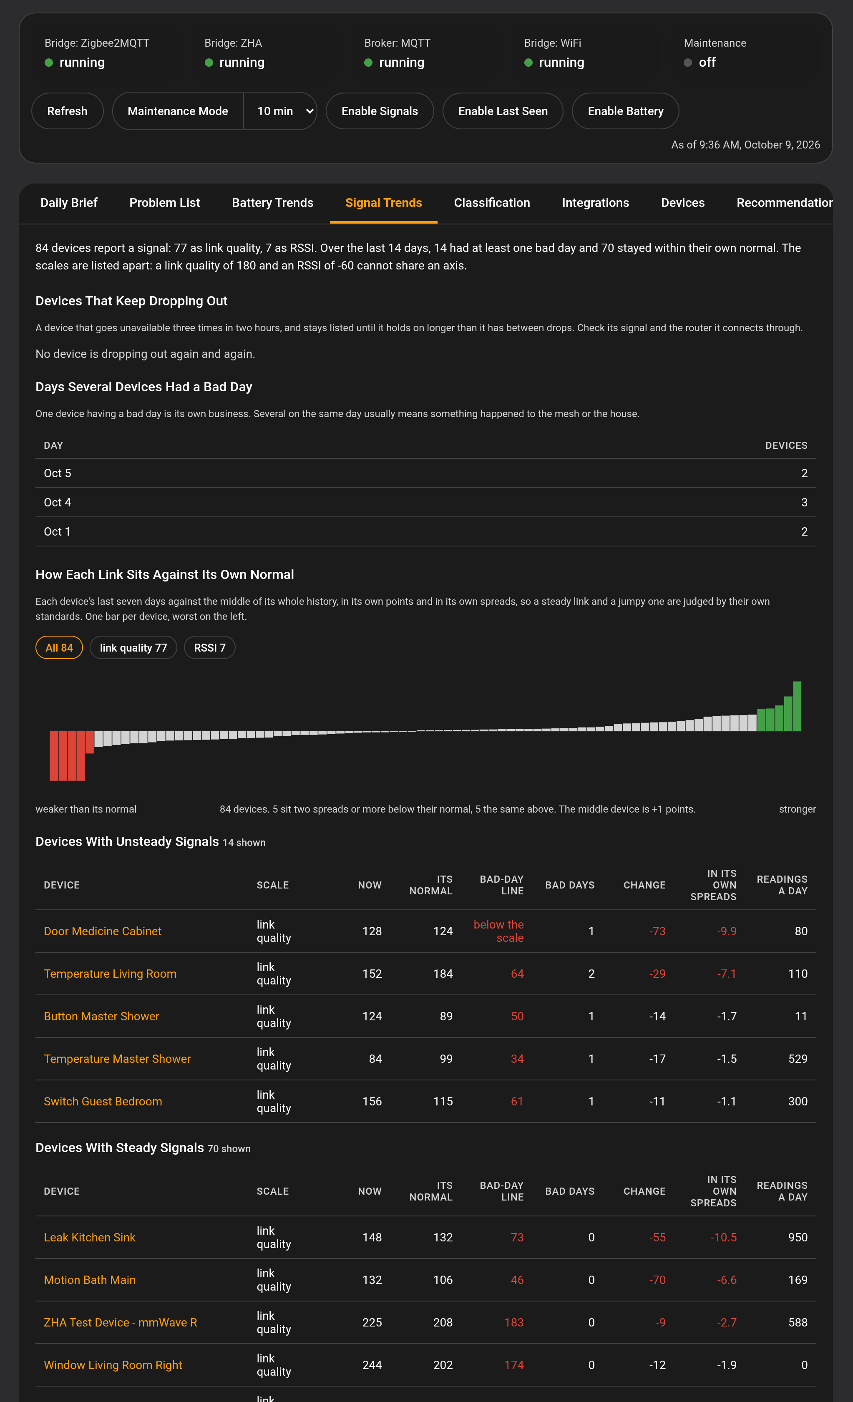Image resolution: width=853 pixels, height=1402 pixels.
Task: Open Temperature Living Room device link
Action: [110, 974]
